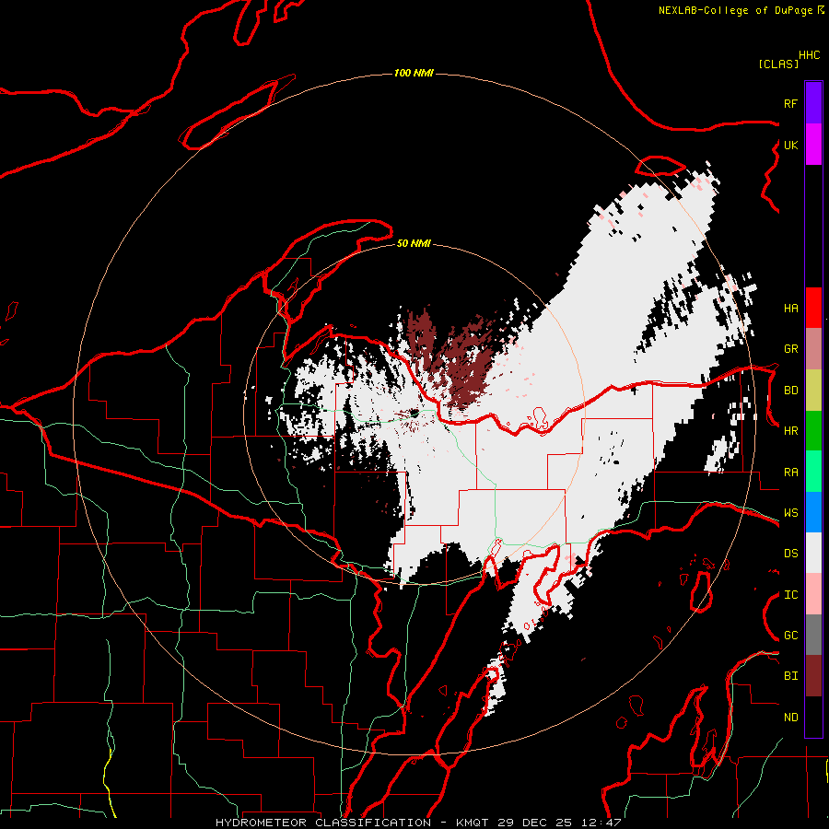
Task: Click the radar site center black dot
Action: [414, 413]
